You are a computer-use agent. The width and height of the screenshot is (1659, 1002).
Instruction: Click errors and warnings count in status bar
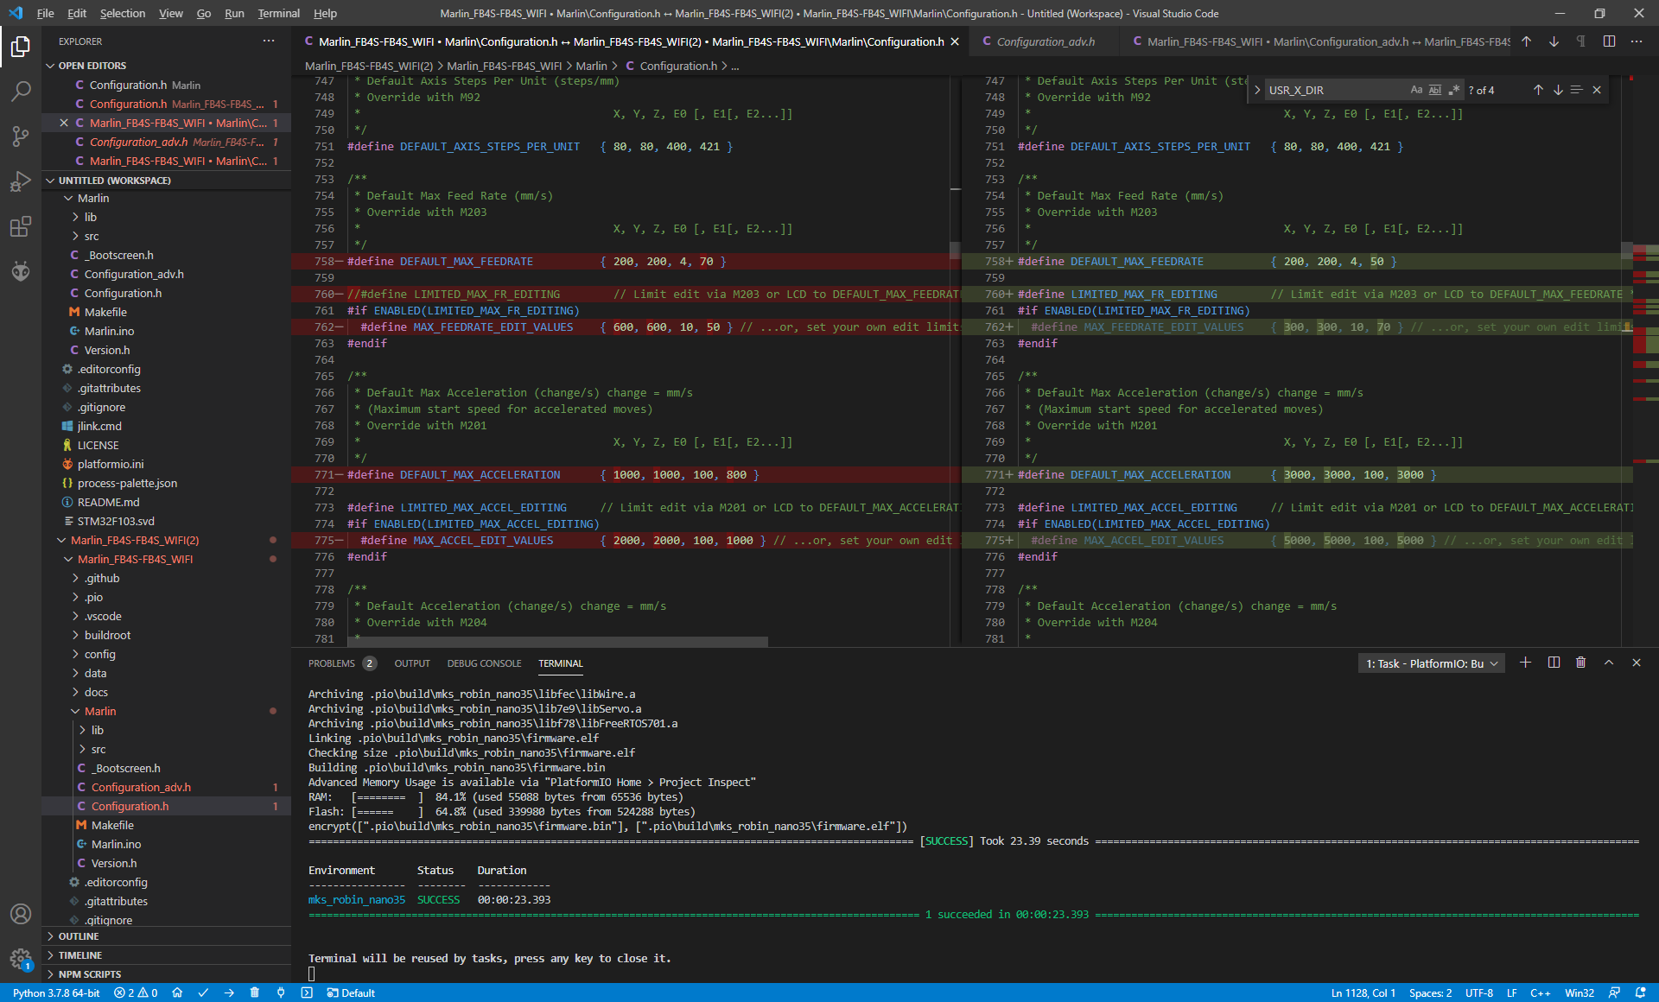(137, 992)
